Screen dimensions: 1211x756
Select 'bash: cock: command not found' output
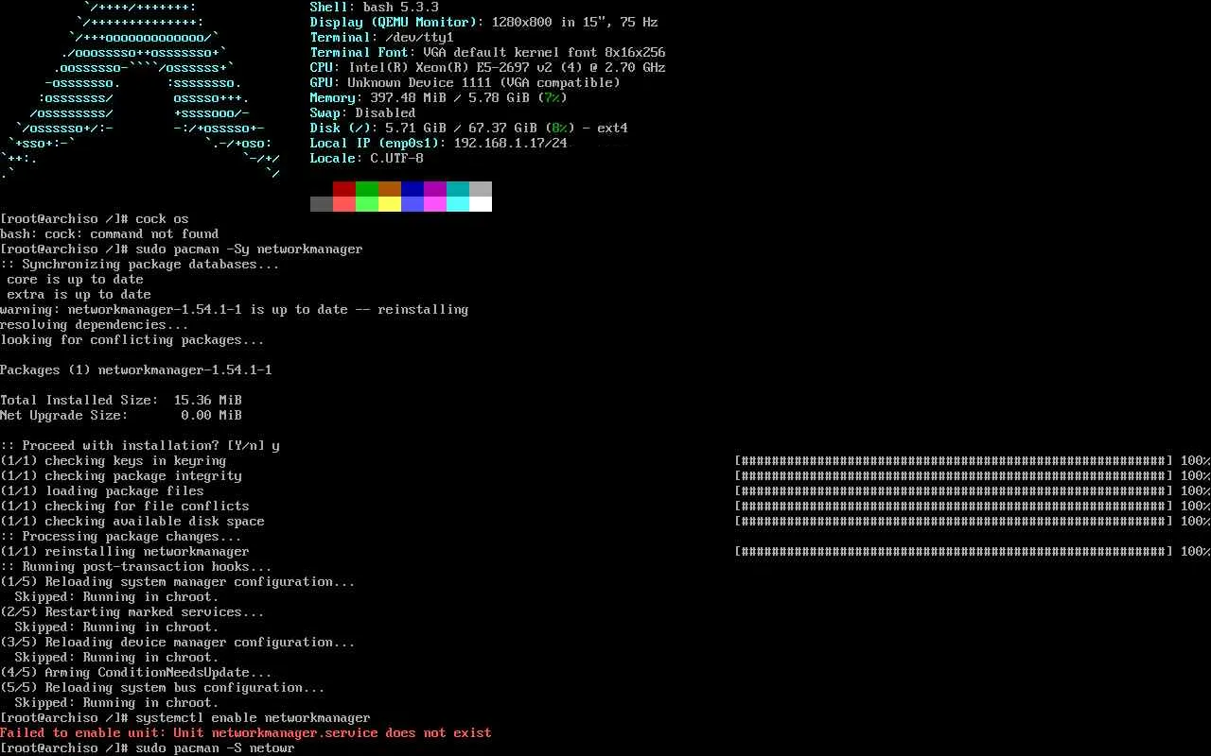[x=109, y=234]
